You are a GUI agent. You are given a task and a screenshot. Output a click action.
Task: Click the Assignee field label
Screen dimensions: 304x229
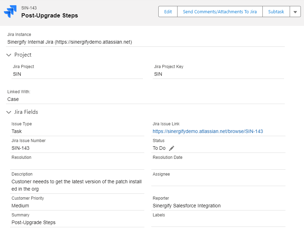161,174
